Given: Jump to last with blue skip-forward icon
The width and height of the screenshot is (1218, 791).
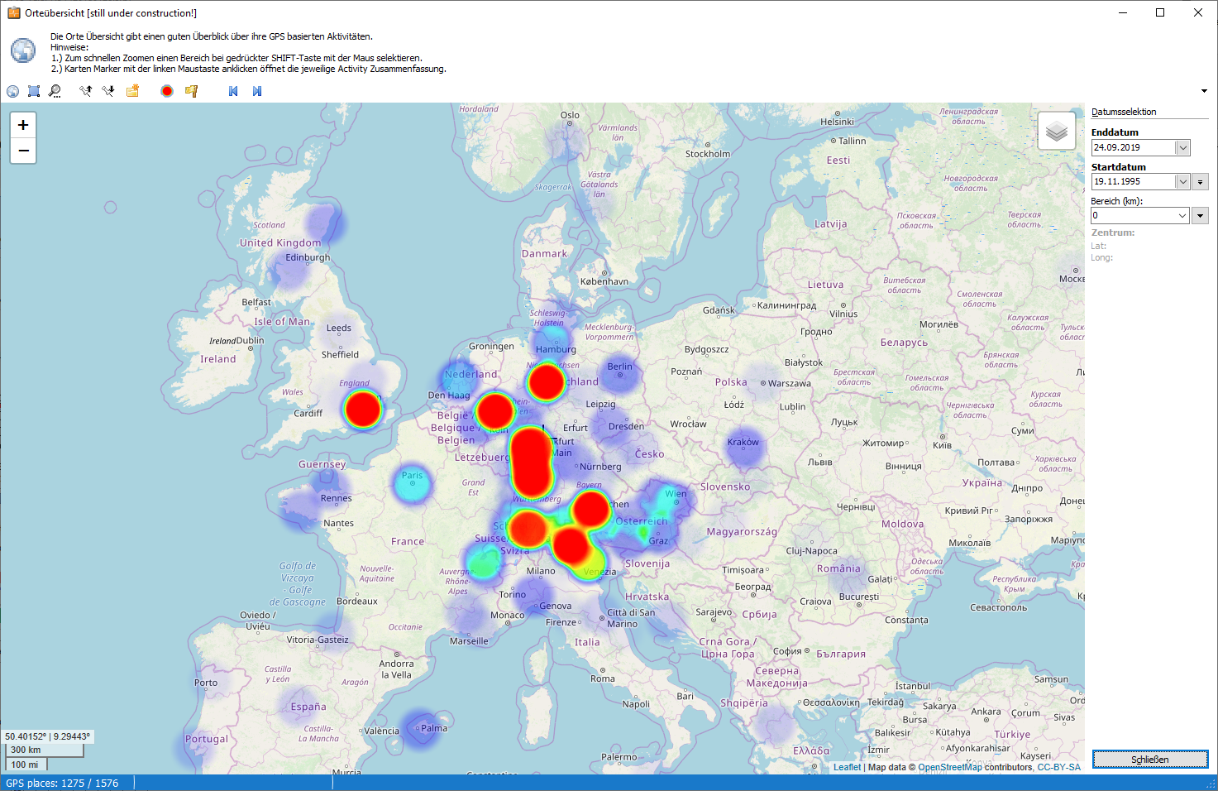Looking at the screenshot, I should click(x=257, y=91).
